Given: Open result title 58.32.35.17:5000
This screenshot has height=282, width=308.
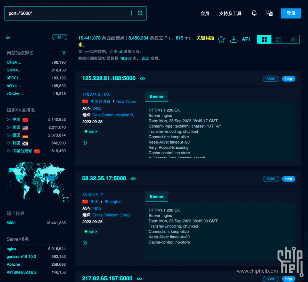Looking at the screenshot, I should (104, 178).
